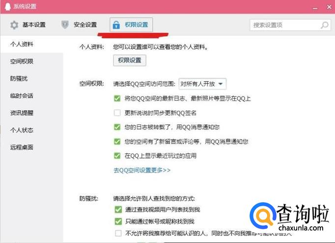Click the shield icon for security settings

point(65,25)
